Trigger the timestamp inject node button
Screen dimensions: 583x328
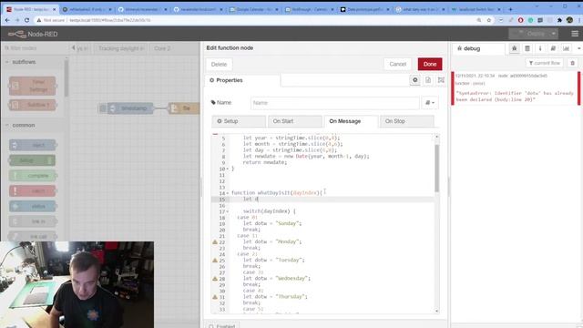[103, 108]
